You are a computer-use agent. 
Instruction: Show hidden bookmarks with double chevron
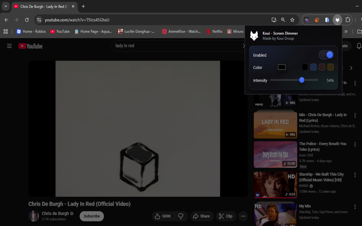point(346,31)
